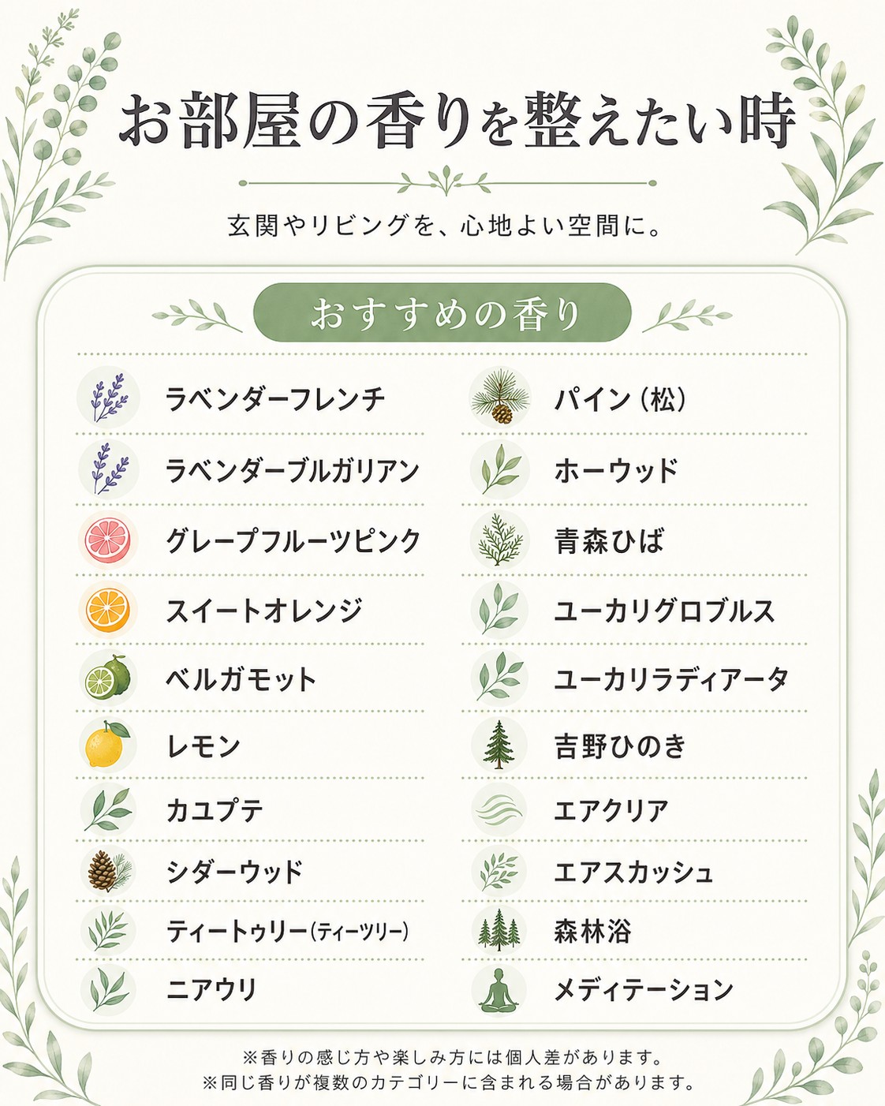Click the エアスカッシュ text label
Viewport: 885px width, 1106px height.
click(x=633, y=872)
